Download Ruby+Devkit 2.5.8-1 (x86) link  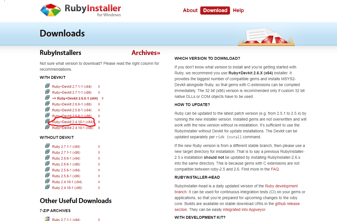click(72, 116)
